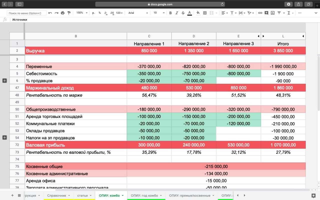Screen dimensions: 320x200
Task: Toggle bold formatting
Action: [170, 13]
